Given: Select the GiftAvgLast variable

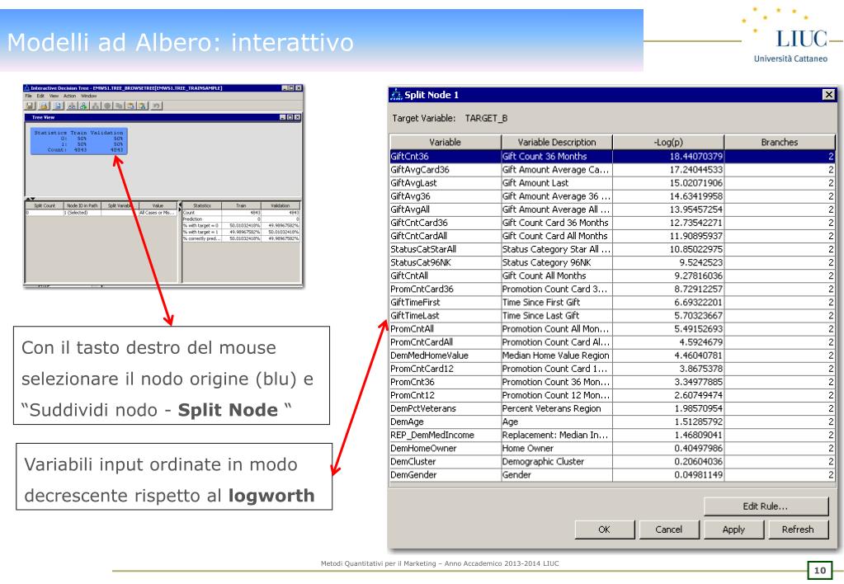Looking at the screenshot, I should point(446,183).
